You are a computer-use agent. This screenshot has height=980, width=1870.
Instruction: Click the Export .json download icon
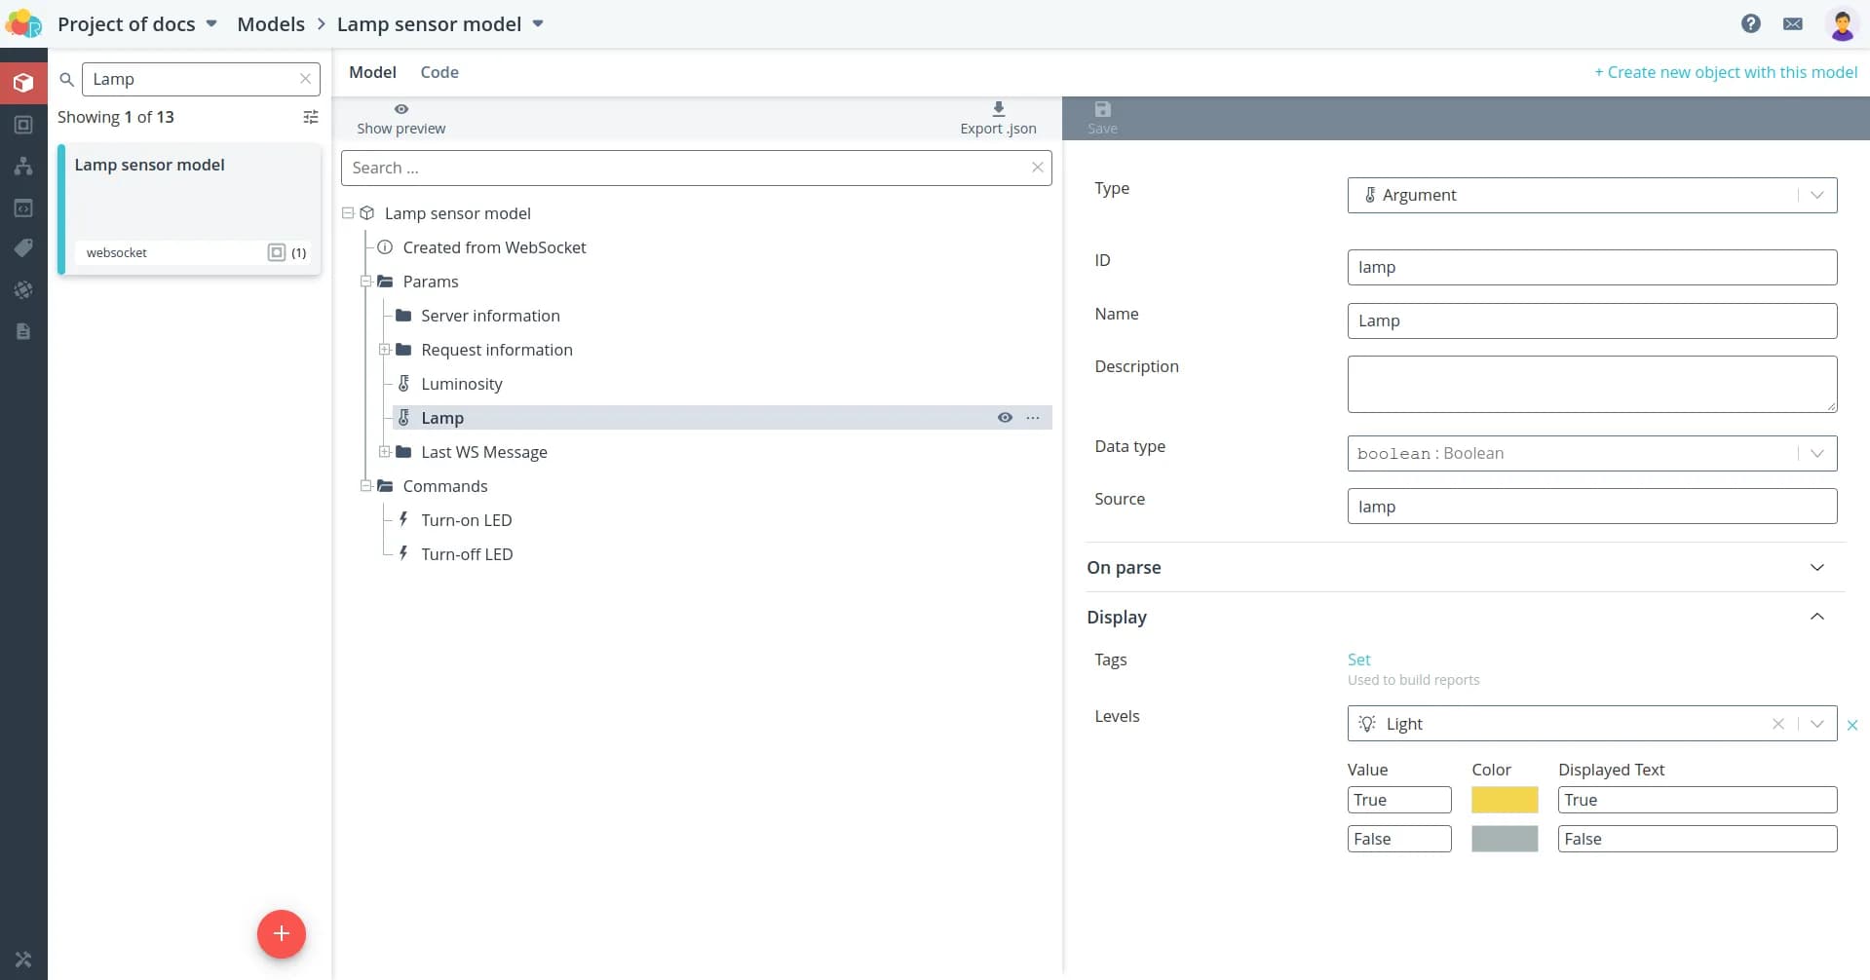coord(998,109)
